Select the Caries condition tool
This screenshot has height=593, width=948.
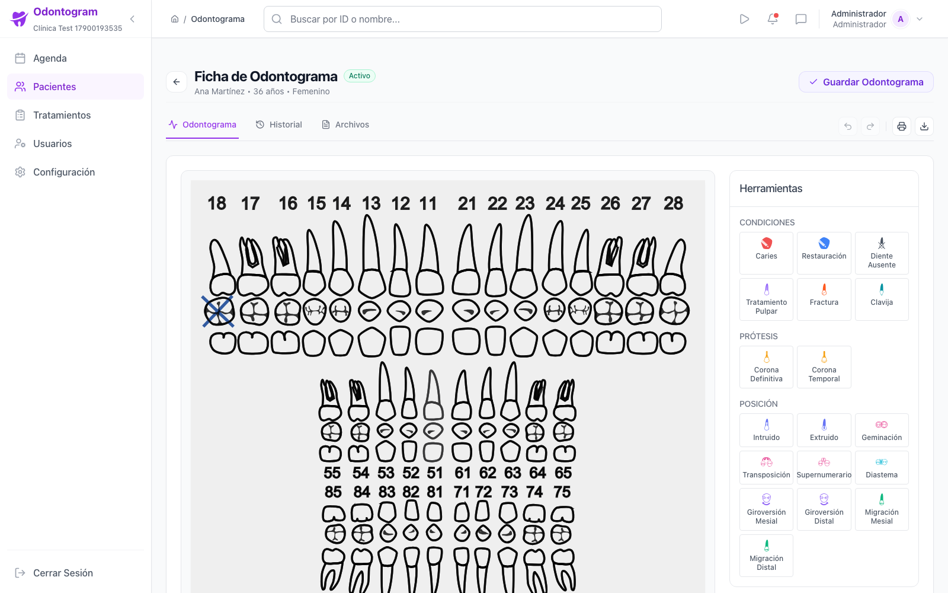click(766, 253)
